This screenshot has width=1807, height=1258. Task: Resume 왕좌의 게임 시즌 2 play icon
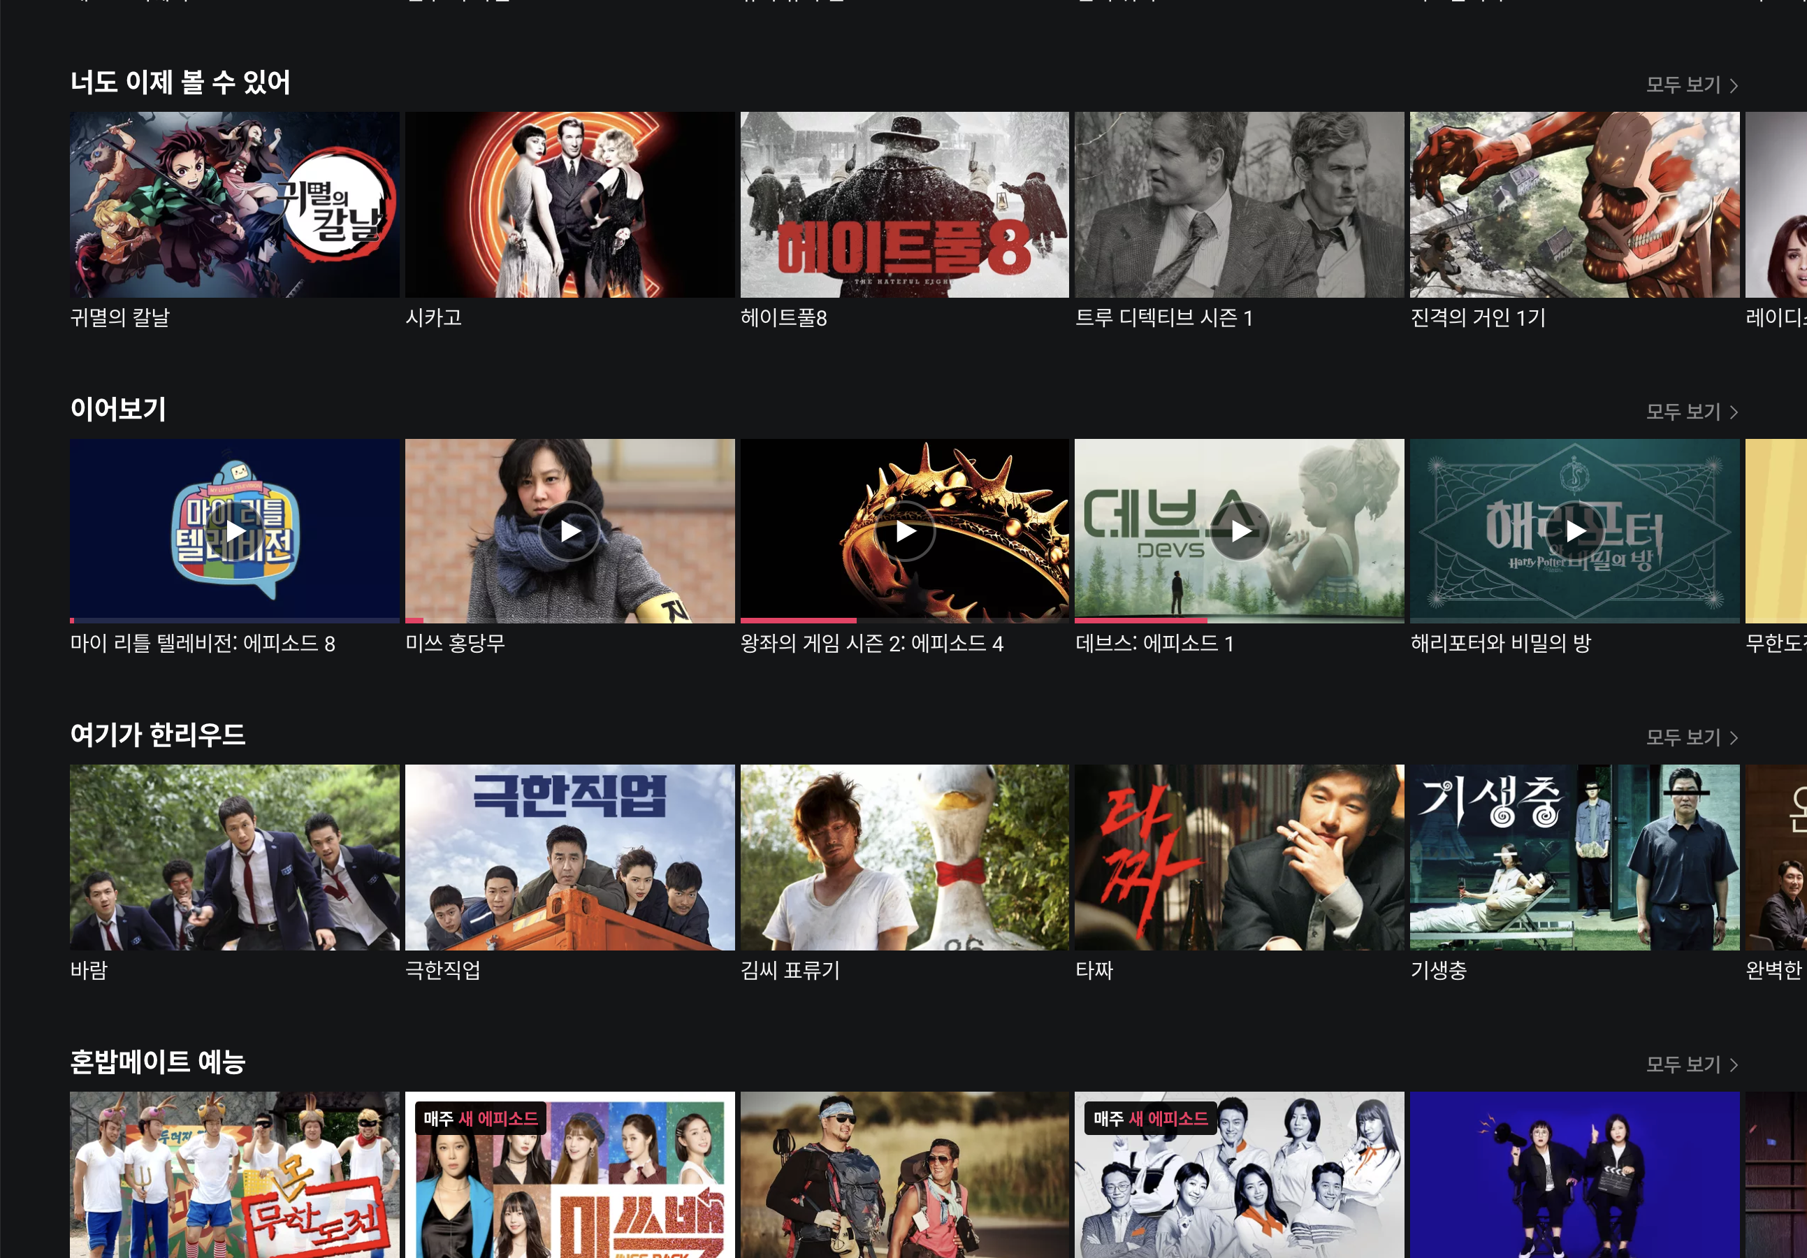905,531
